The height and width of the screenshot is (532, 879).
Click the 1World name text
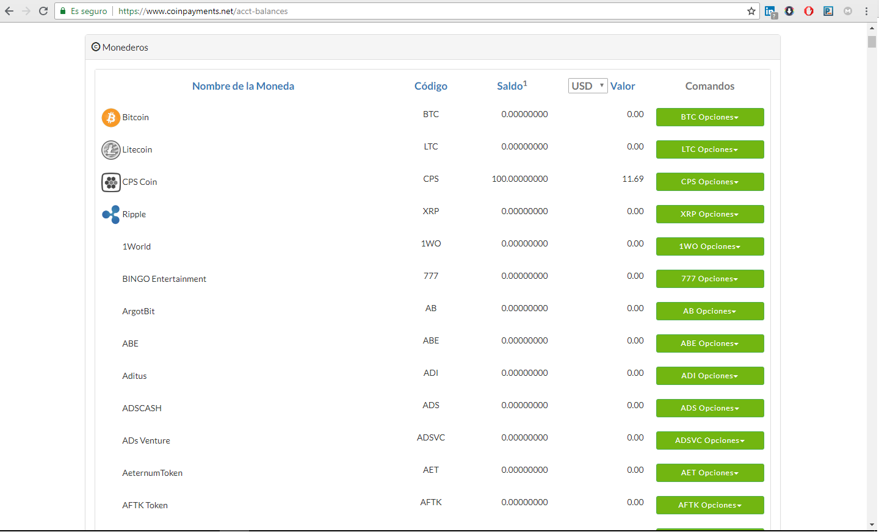[x=137, y=246]
